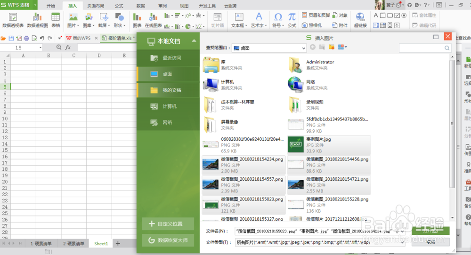Select the checkbox form control icon
This screenshot has height=255, width=471.
pos(397,16)
